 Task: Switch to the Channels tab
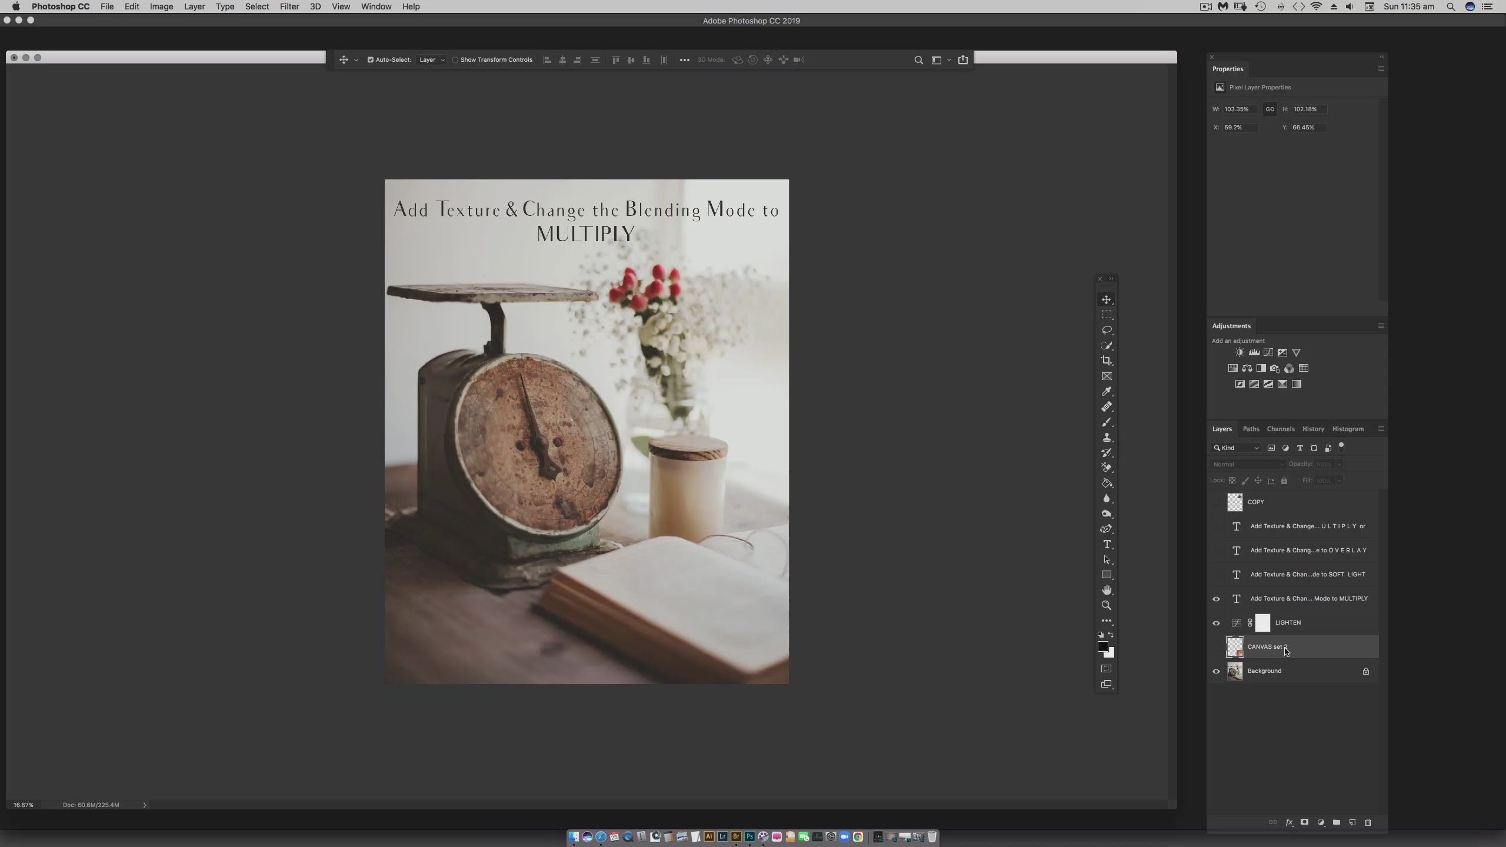click(1280, 429)
